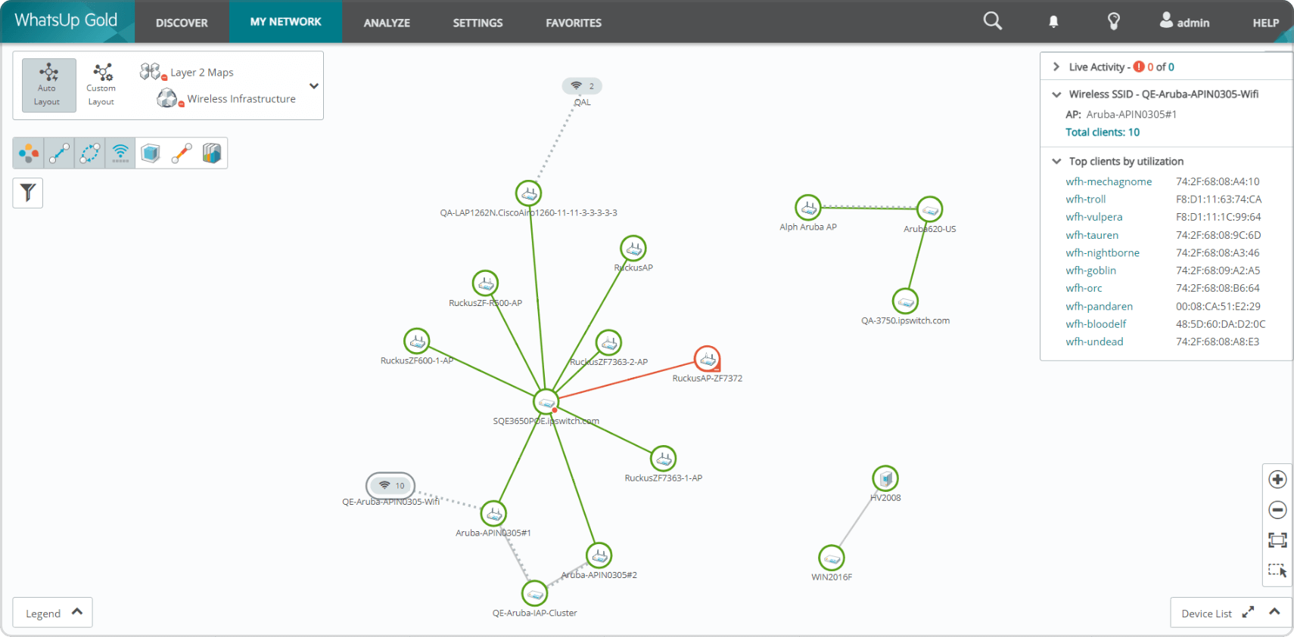Viewport: 1294px width, 637px height.
Task: Toggle the wireless overlay button
Action: (x=120, y=153)
